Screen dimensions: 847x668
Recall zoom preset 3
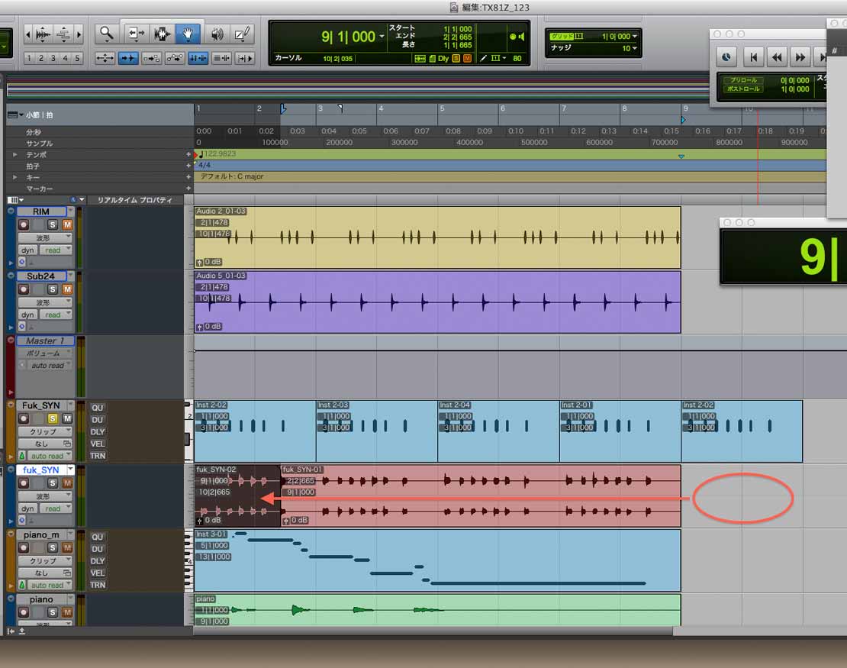point(53,58)
